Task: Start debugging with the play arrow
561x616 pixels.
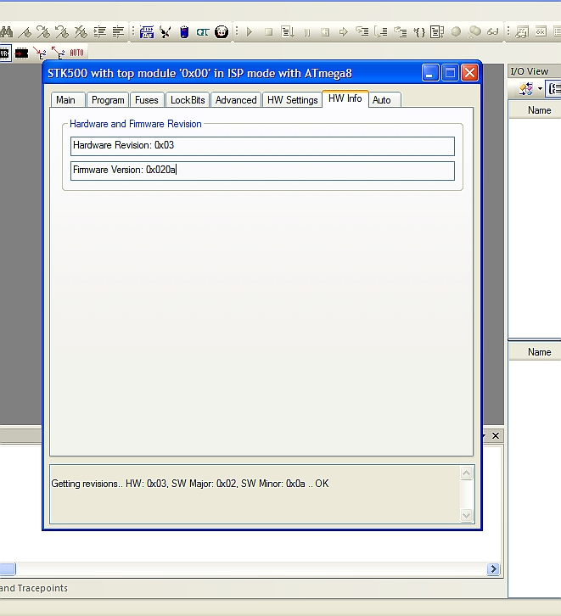Action: click(250, 32)
